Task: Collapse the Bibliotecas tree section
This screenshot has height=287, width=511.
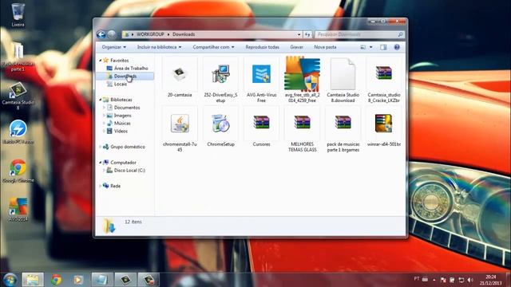Action: point(101,100)
